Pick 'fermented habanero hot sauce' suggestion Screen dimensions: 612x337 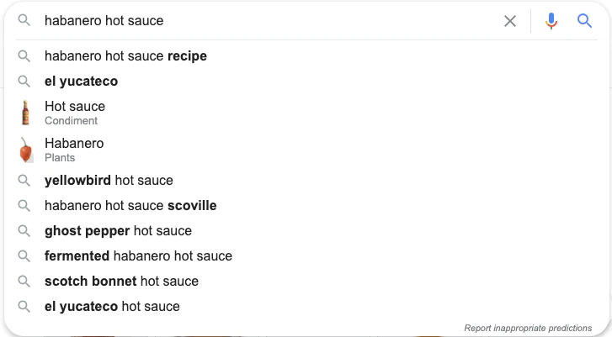pyautogui.click(x=138, y=255)
